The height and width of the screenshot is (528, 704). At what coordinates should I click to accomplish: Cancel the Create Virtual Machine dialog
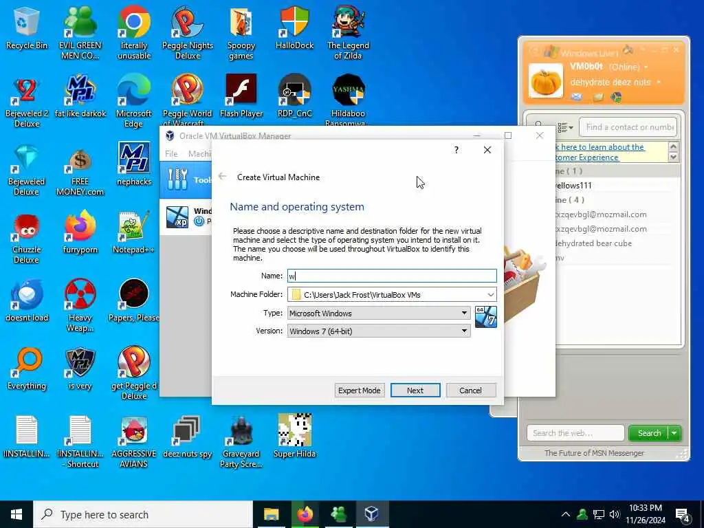470,390
